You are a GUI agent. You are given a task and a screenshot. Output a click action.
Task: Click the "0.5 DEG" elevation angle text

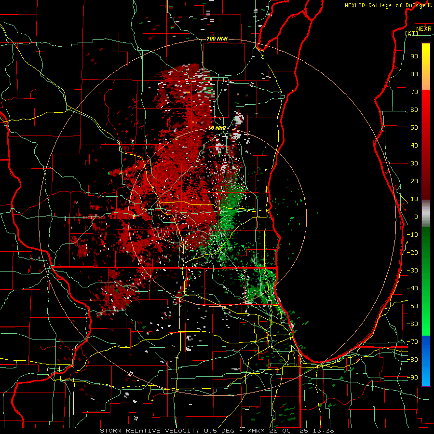219,431
